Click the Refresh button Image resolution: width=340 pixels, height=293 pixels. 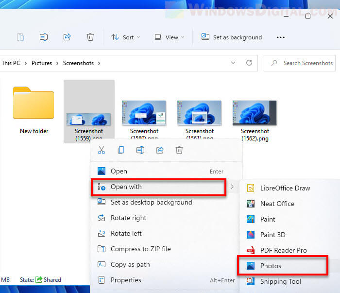point(249,63)
